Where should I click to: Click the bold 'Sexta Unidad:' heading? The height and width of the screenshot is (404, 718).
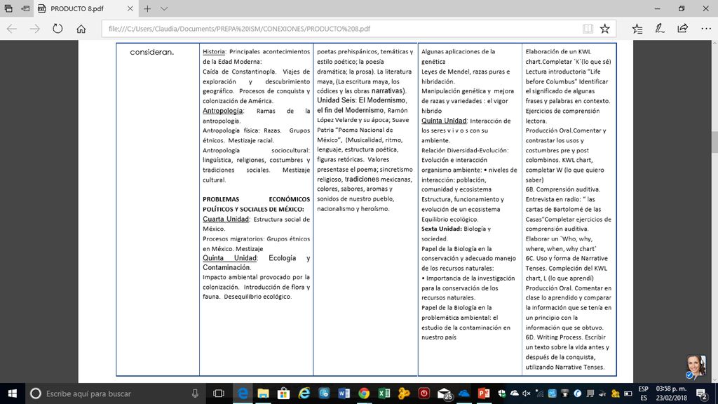click(x=442, y=229)
